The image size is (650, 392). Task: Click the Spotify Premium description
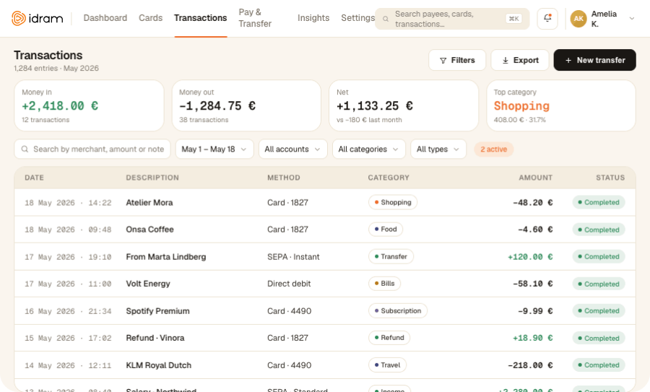(x=157, y=311)
